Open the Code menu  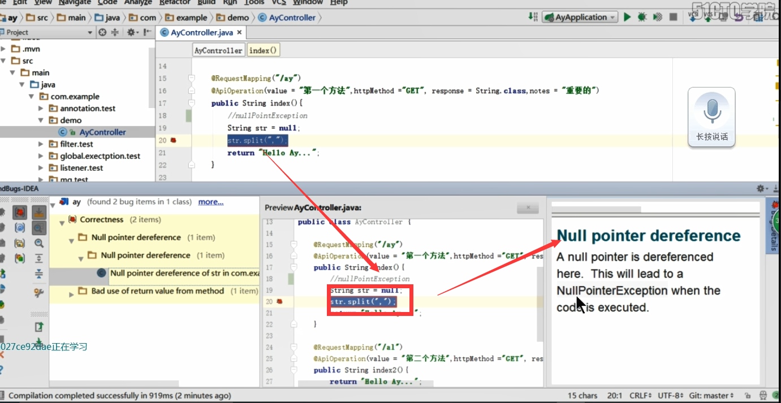click(x=107, y=2)
